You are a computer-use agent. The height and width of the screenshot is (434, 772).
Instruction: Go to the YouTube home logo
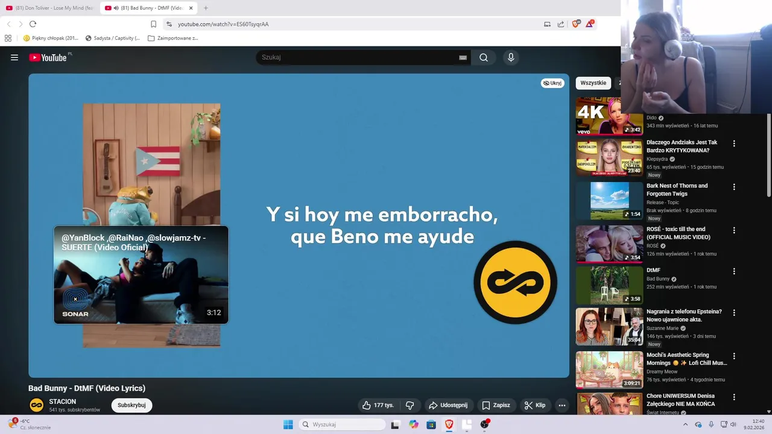[48, 58]
